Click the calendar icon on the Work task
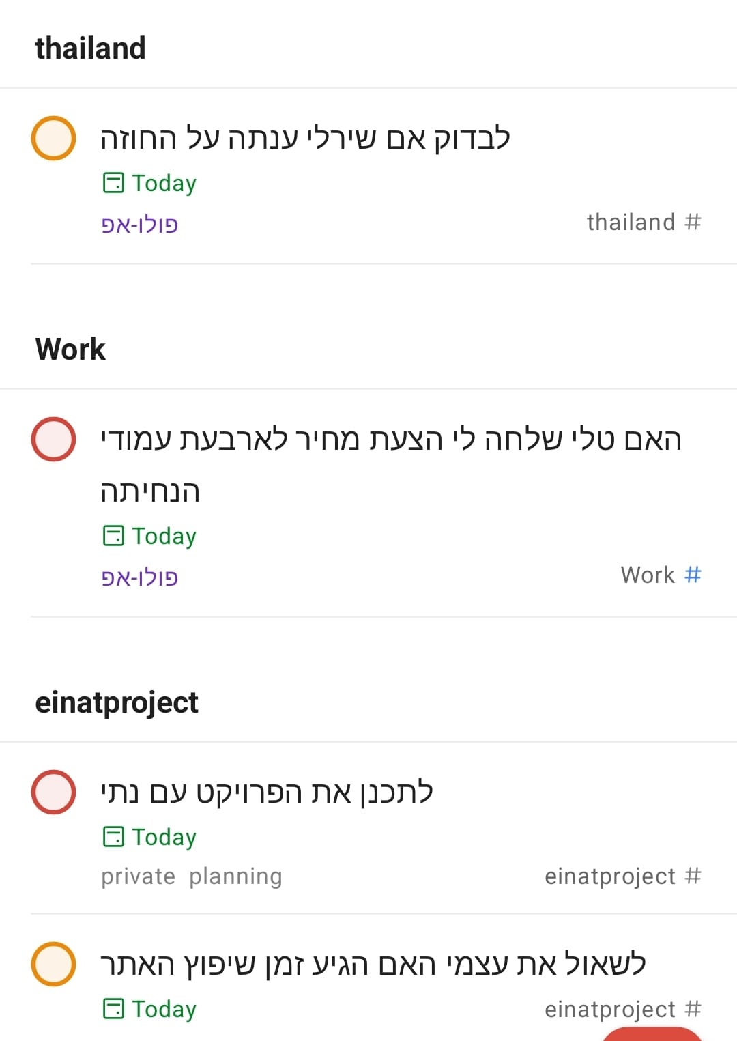Viewport: 737px width, 1041px height. coord(113,536)
